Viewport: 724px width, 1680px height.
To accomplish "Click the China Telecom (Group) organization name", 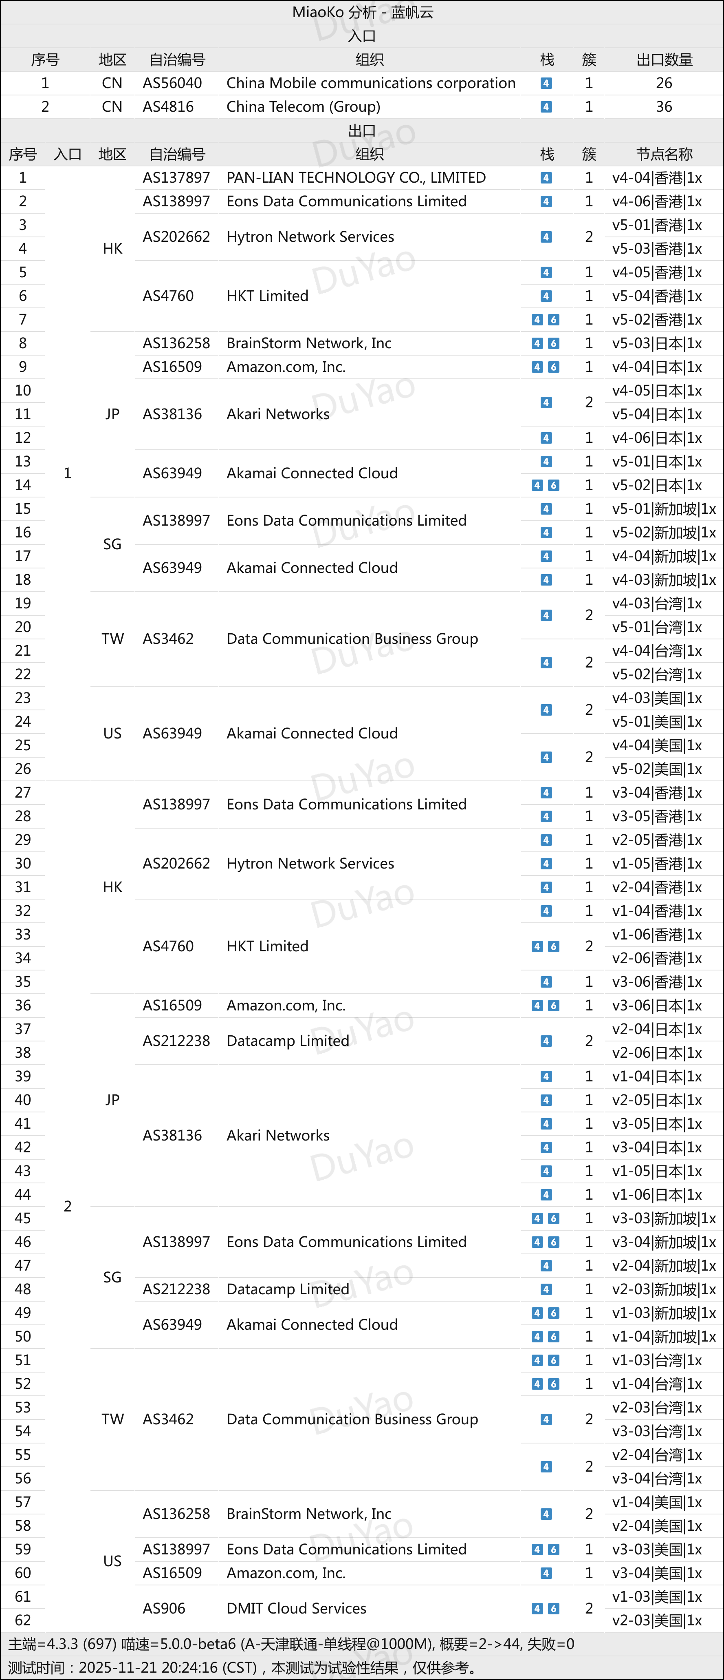I will click(x=303, y=107).
